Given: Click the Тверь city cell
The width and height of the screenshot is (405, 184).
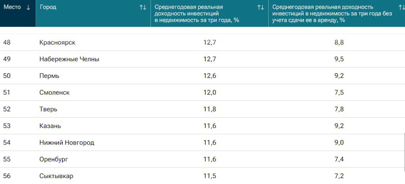Looking at the screenshot, I should (x=48, y=109).
